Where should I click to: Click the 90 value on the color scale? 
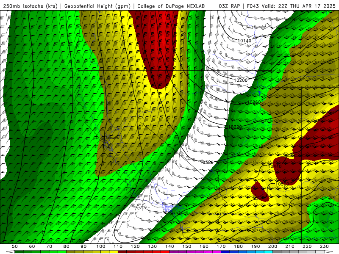tap(83, 246)
